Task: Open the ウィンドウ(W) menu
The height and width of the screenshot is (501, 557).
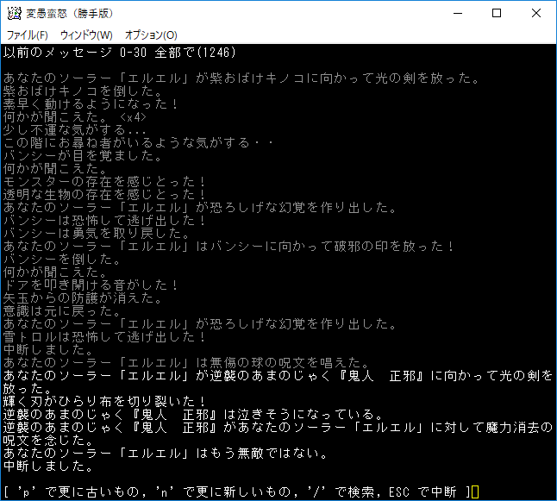Action: [86, 35]
